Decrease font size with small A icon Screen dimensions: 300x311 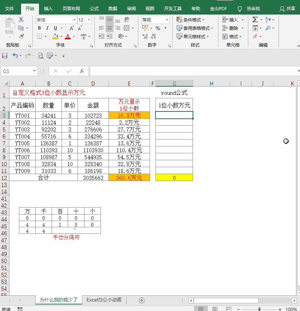click(x=80, y=28)
